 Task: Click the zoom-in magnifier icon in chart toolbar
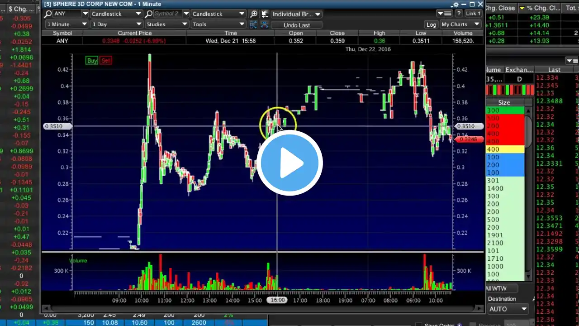point(254,14)
